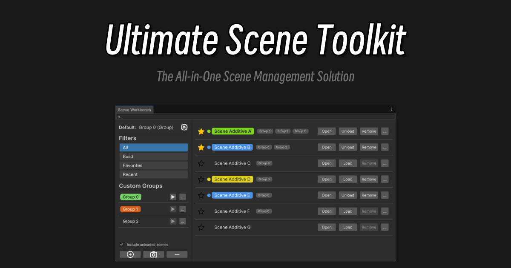
Task: Play the Group 1 custom group
Action: coord(172,209)
